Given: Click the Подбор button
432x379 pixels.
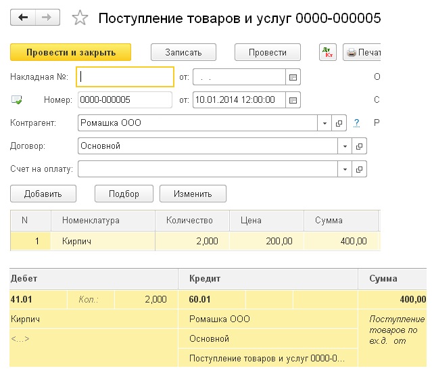Looking at the screenshot, I should tap(124, 194).
